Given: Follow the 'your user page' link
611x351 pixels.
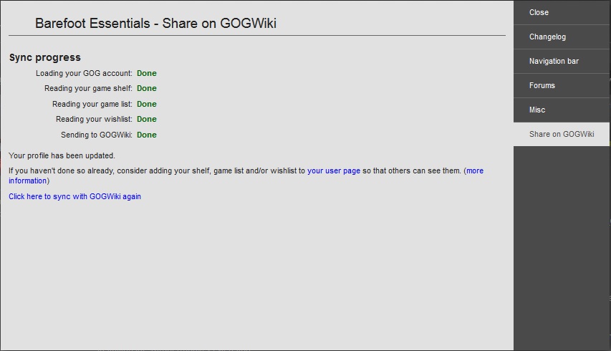Looking at the screenshot, I should point(334,170).
